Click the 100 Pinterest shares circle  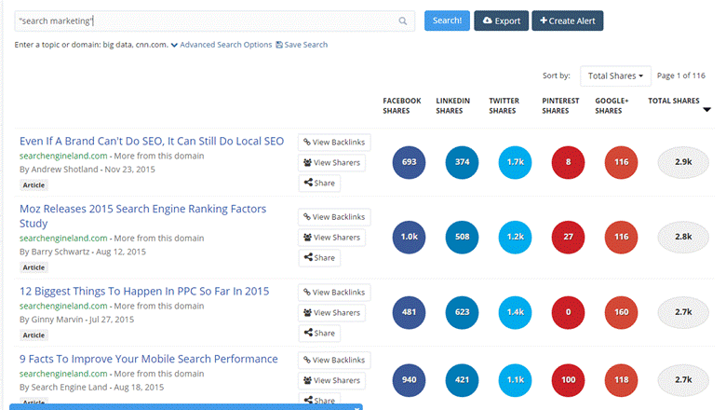[568, 380]
